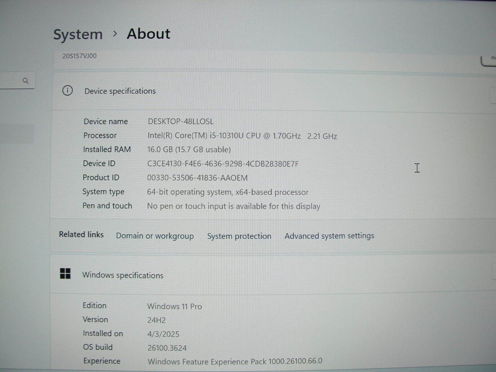Click the Windows 11 Pro edition text

(174, 306)
